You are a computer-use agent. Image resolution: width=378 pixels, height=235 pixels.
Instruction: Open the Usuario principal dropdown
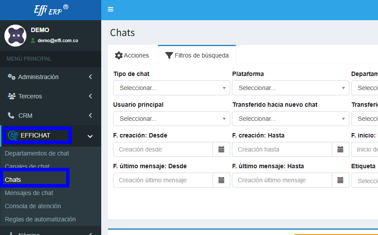pyautogui.click(x=172, y=119)
